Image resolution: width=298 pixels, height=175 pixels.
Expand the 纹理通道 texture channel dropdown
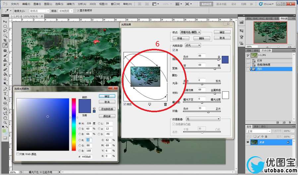tap(203, 118)
